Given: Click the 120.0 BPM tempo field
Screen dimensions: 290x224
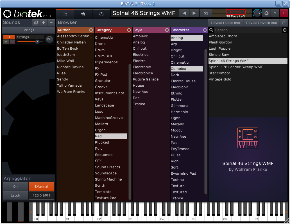Looking at the screenshot, I should [41, 195].
